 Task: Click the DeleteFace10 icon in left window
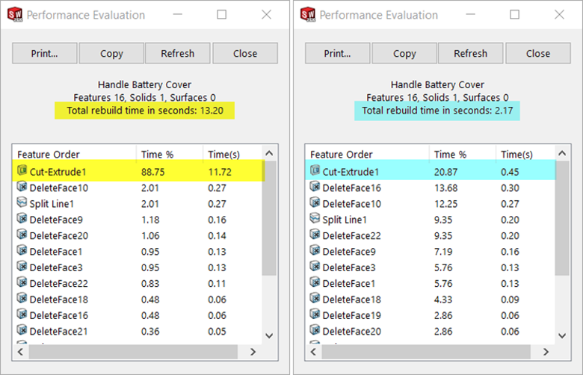point(22,186)
